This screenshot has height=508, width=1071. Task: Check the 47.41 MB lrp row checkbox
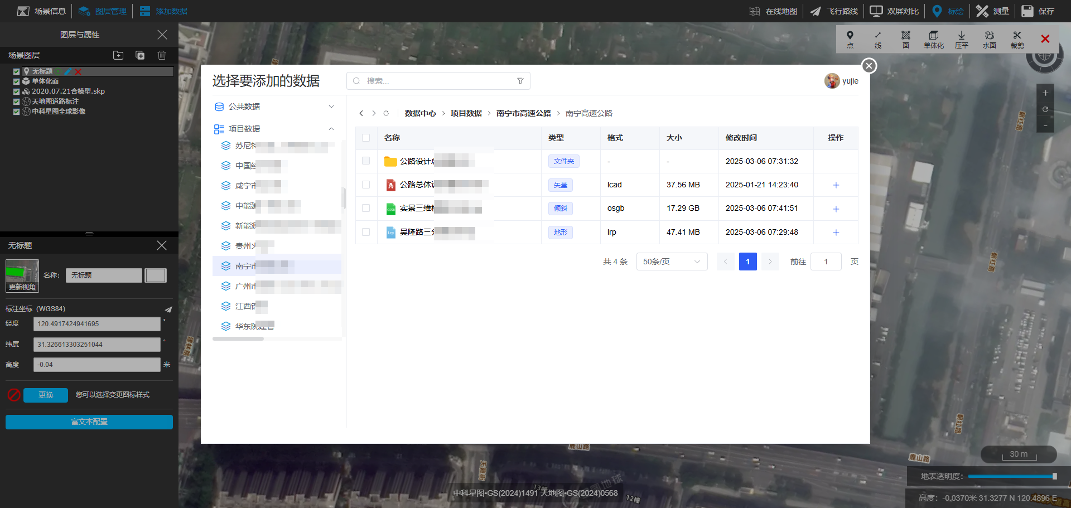pyautogui.click(x=366, y=232)
